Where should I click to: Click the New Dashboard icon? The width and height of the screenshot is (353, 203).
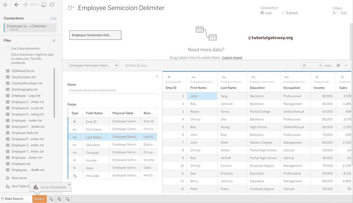(59, 199)
